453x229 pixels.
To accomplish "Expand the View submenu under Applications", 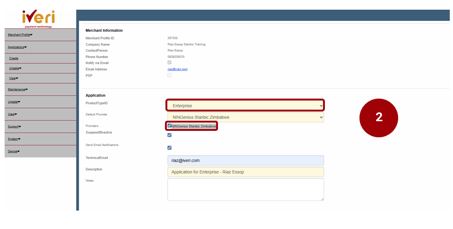I will click(13, 78).
